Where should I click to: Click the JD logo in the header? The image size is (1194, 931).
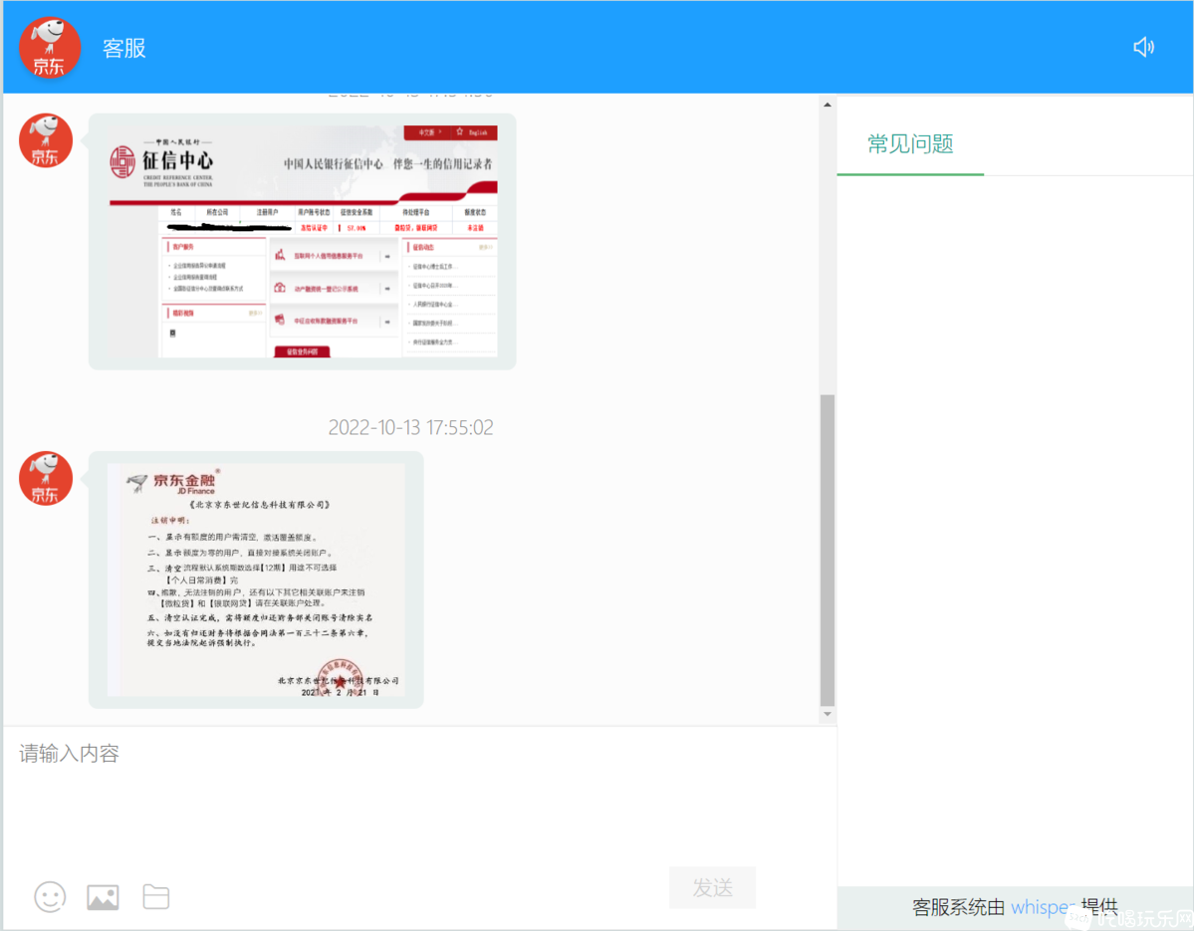(x=50, y=48)
